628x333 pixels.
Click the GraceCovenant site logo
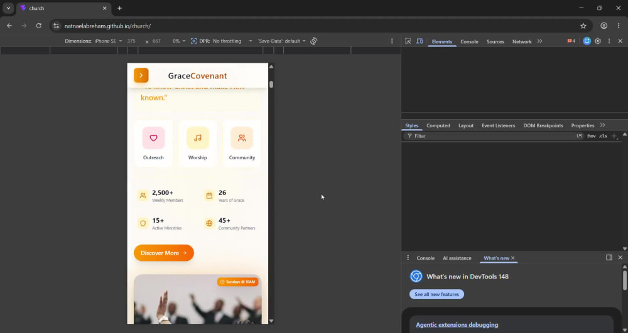pos(197,75)
